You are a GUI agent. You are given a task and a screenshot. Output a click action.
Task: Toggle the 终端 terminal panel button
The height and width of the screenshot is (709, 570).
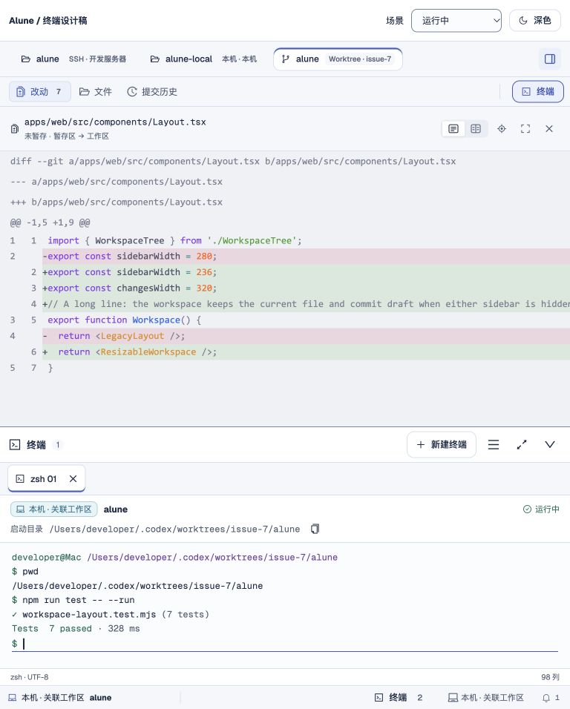pyautogui.click(x=538, y=92)
